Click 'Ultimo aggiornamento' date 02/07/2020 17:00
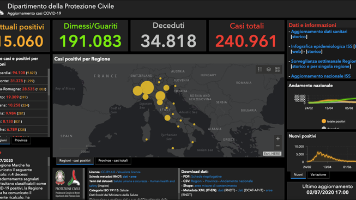The height and width of the screenshot is (200, 356). (x=327, y=192)
